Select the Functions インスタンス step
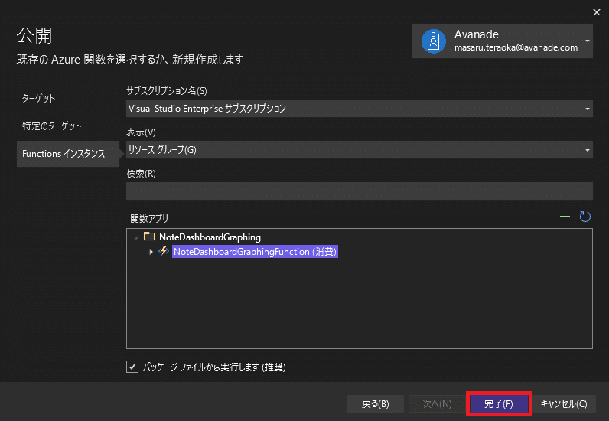The height and width of the screenshot is (421, 609). 68,154
